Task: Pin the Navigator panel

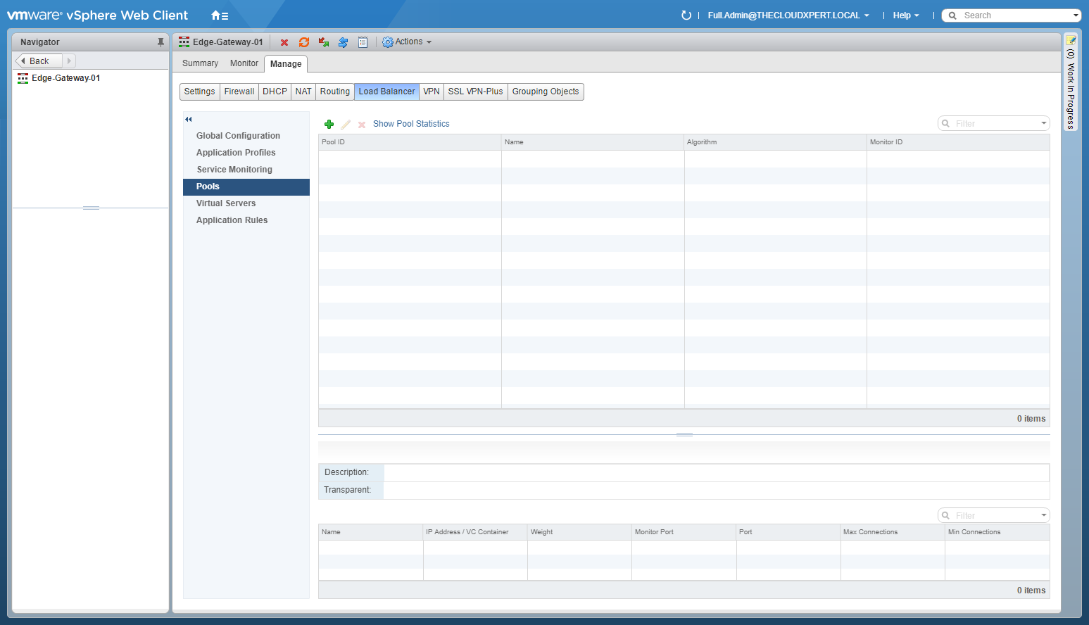Action: coord(160,42)
